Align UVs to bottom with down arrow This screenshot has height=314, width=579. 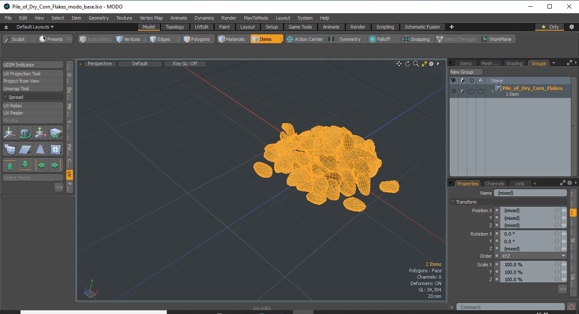pos(26,165)
